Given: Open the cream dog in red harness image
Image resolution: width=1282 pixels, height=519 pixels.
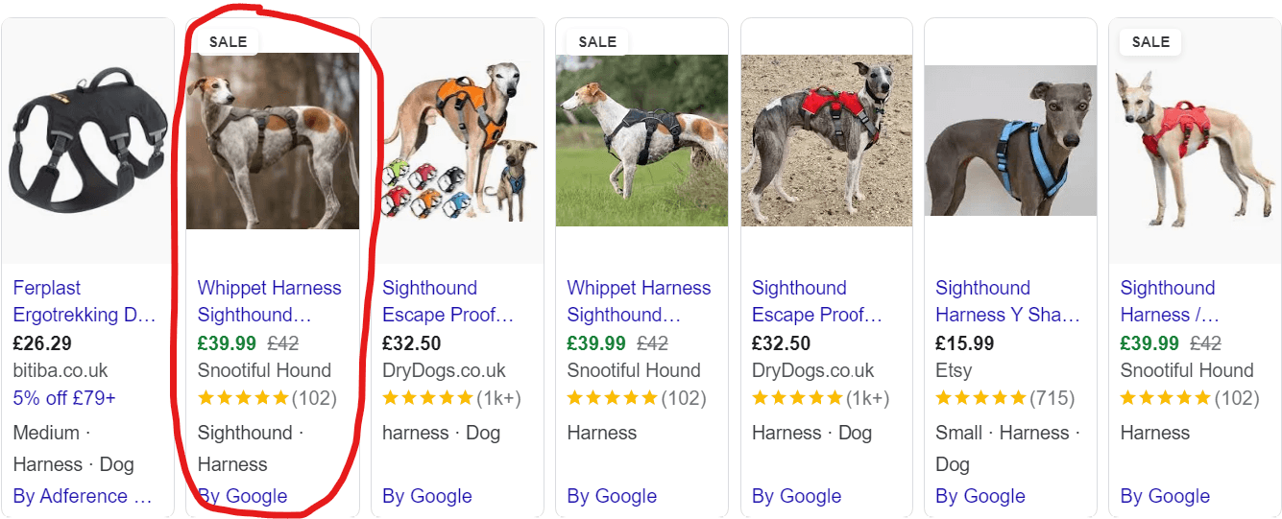Looking at the screenshot, I should click(1195, 141).
